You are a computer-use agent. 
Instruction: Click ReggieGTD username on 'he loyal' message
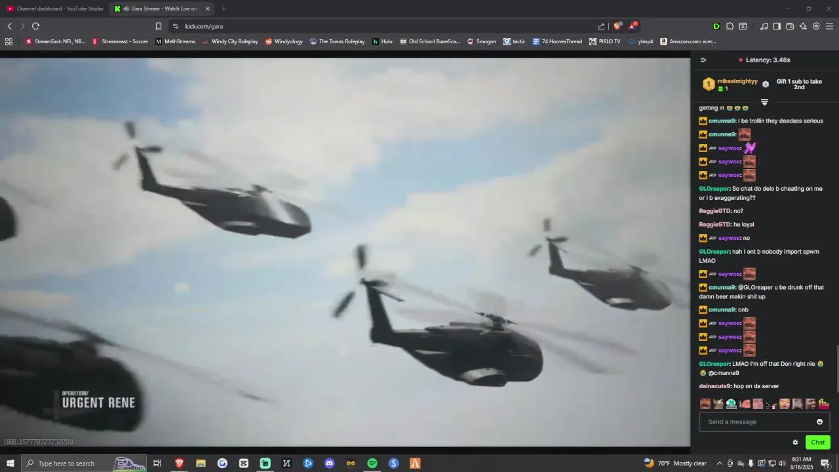(714, 225)
